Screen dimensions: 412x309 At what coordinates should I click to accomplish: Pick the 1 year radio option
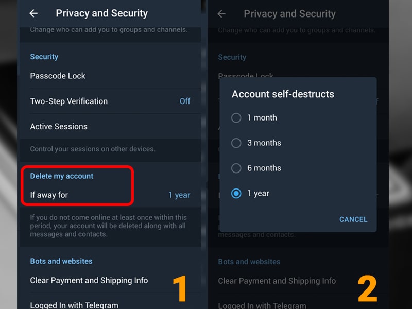click(x=250, y=194)
